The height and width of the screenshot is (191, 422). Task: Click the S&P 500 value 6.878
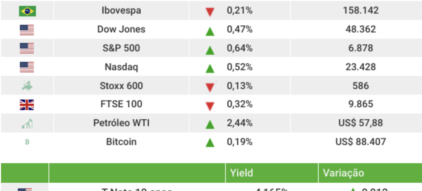tap(360, 48)
